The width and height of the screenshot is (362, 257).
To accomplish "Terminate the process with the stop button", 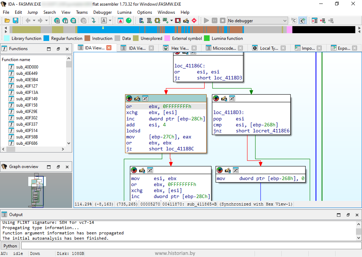I will (x=223, y=20).
